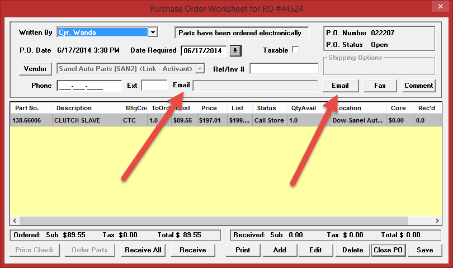Click the Rec'd column header

[428, 108]
